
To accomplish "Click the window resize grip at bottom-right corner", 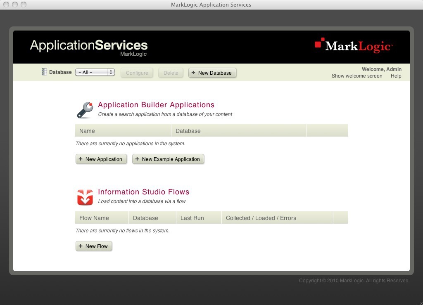I will (420, 302).
